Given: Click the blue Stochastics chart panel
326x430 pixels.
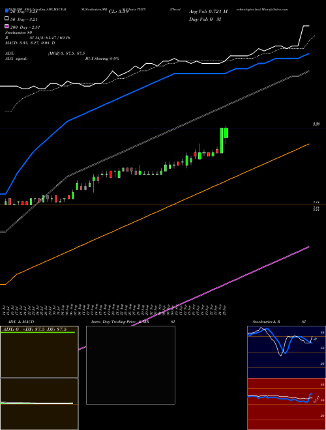Looking at the screenshot, I should [x=286, y=352].
